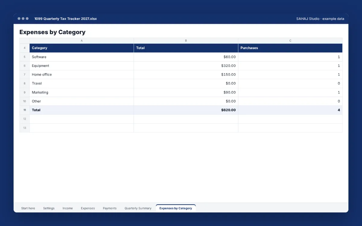Viewport: 362px width, 226px height.
Task: Select row 13 header number
Action: [24, 128]
